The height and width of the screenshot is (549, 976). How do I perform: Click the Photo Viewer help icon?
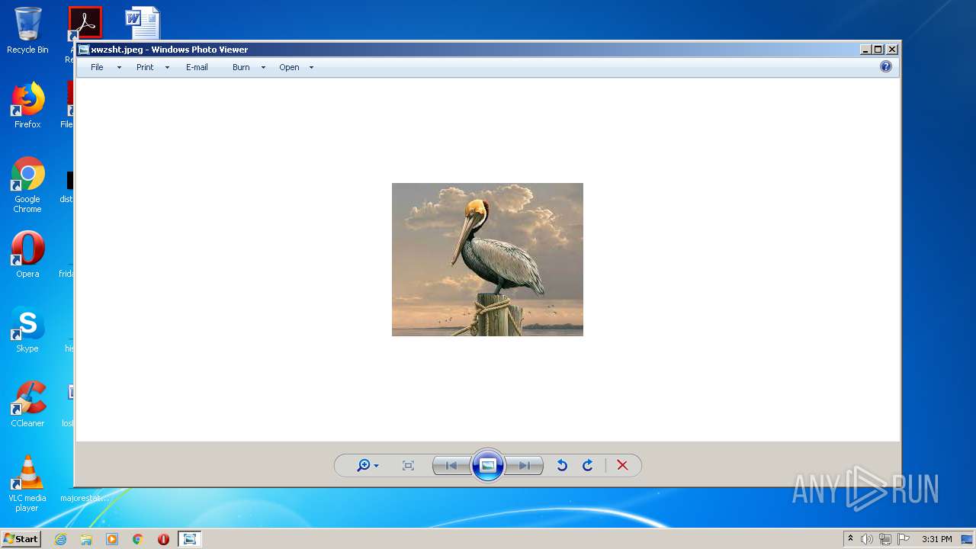pos(885,66)
